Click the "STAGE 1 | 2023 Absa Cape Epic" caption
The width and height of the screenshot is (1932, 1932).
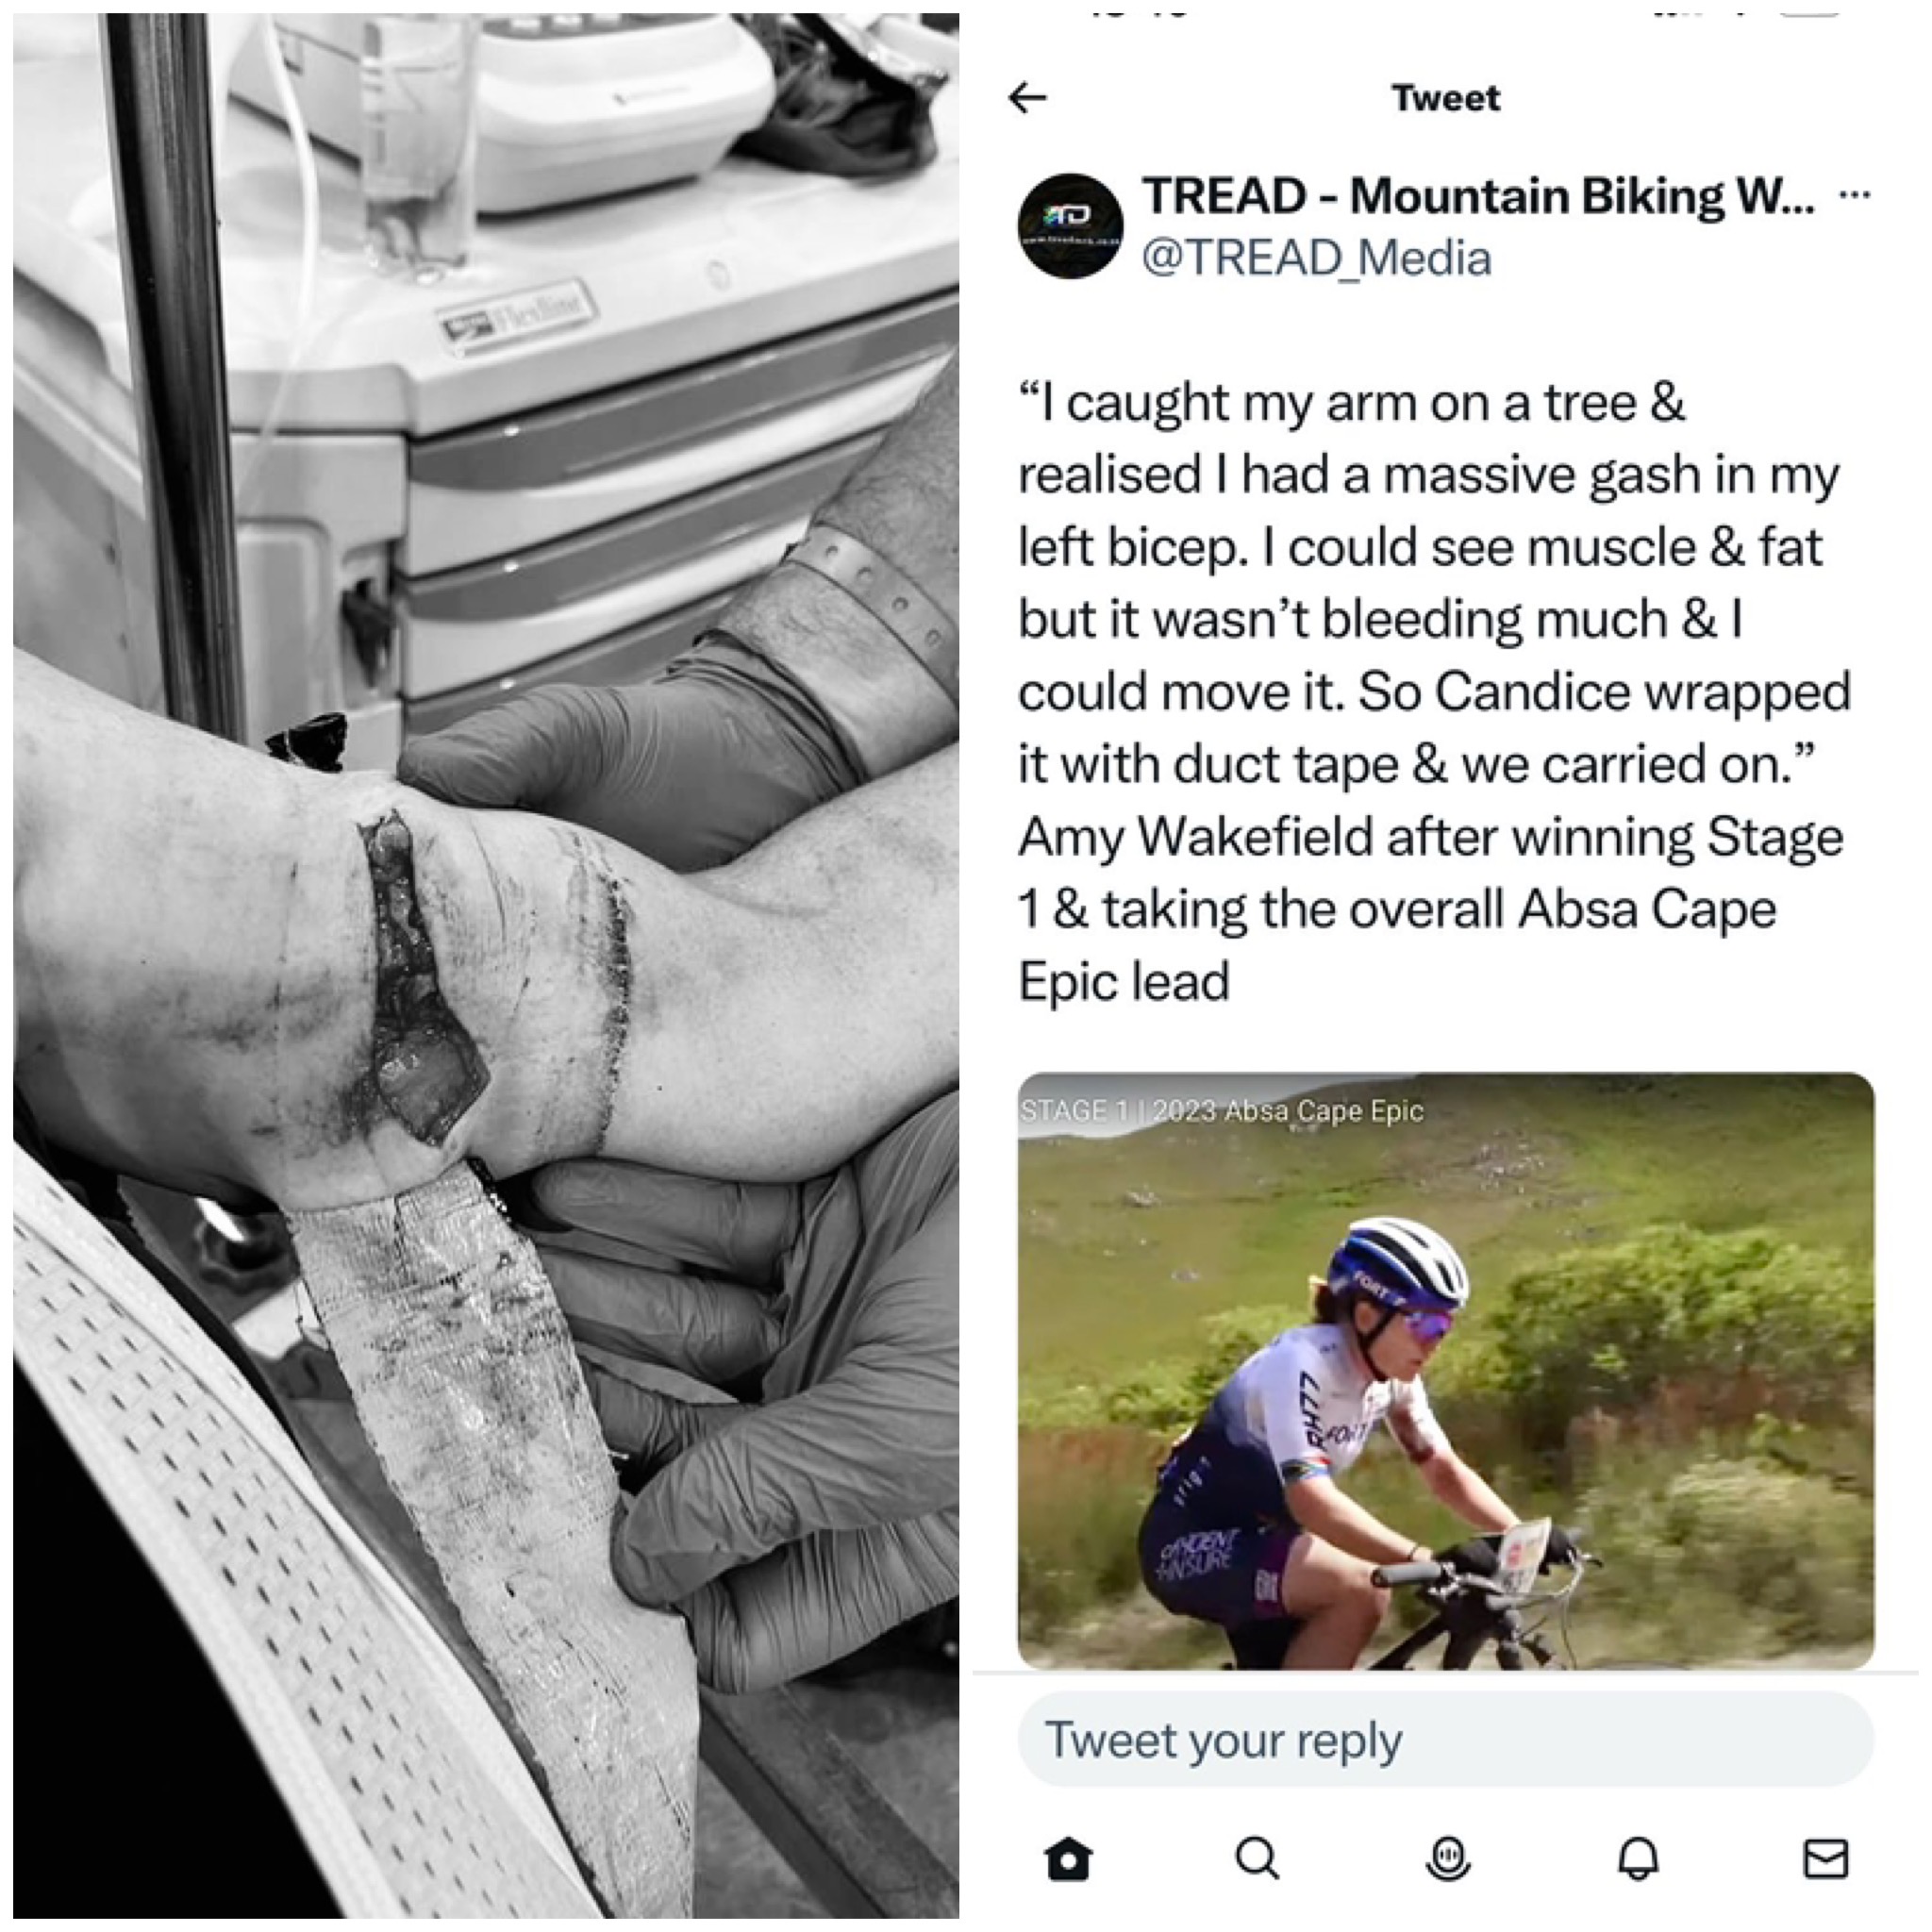(x=1221, y=1111)
